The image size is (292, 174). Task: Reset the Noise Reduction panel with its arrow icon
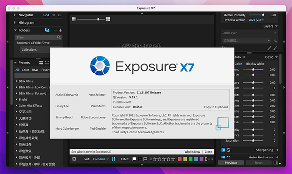coord(229,157)
